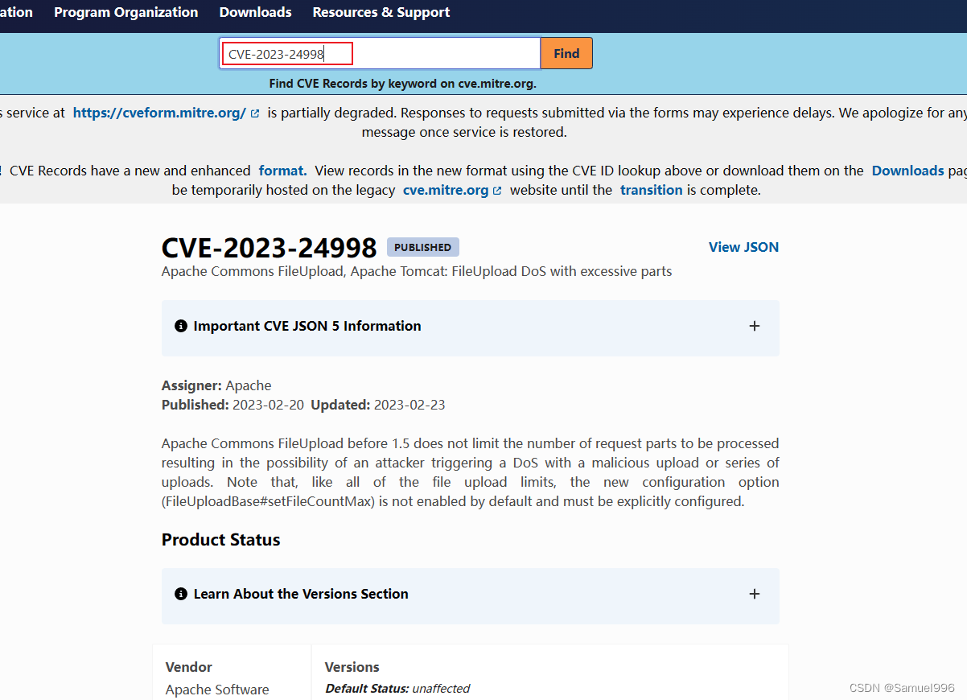Open the Program Organization menu
967x700 pixels.
pyautogui.click(x=126, y=12)
